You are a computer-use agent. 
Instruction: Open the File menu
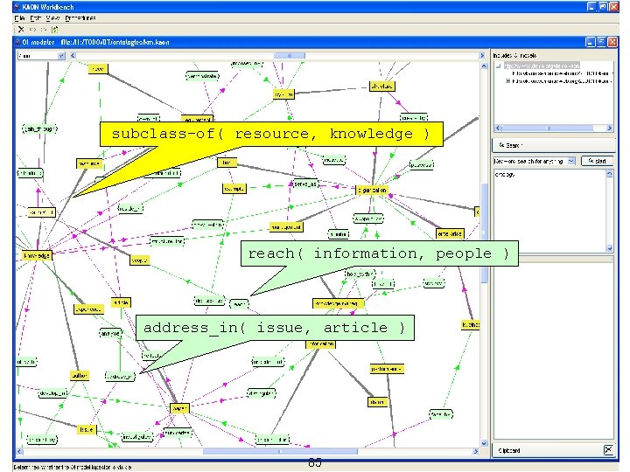click(x=19, y=18)
